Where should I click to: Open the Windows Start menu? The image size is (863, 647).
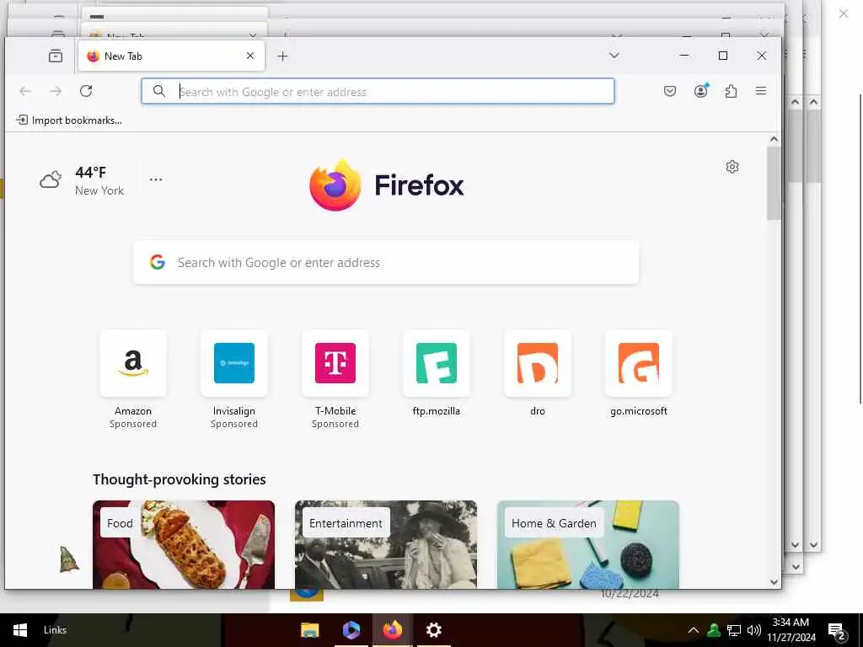[x=20, y=630]
